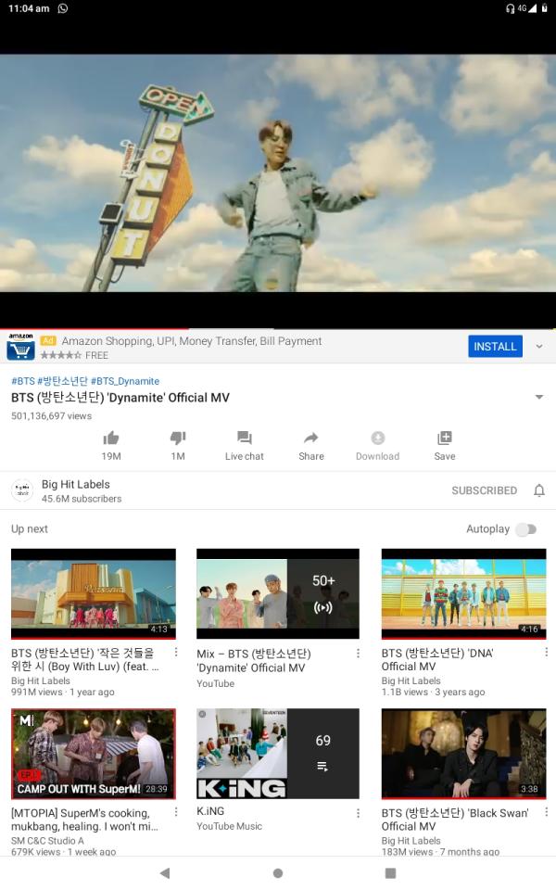This screenshot has width=556, height=890.
Task: Open the #BTS hashtag link
Action: 23,381
